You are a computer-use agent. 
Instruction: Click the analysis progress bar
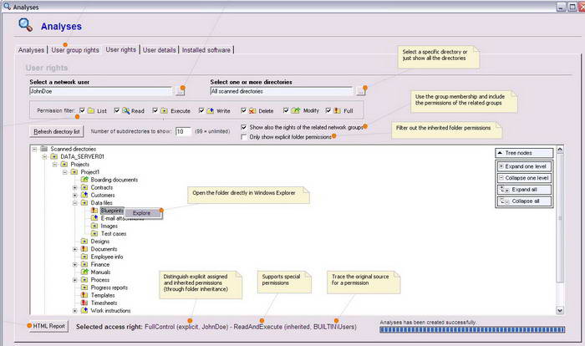[x=472, y=329]
